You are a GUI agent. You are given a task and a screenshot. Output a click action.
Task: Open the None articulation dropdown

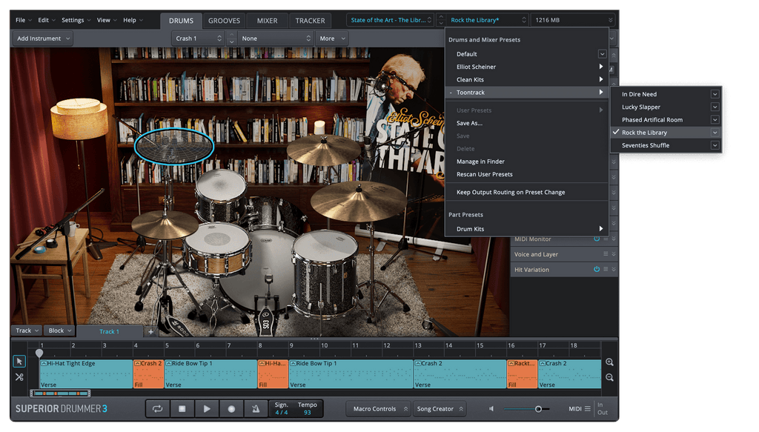[276, 39]
